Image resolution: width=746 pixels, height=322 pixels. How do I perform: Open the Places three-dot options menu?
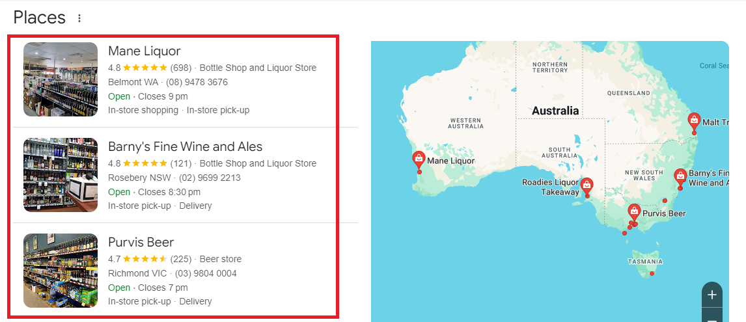[x=79, y=18]
